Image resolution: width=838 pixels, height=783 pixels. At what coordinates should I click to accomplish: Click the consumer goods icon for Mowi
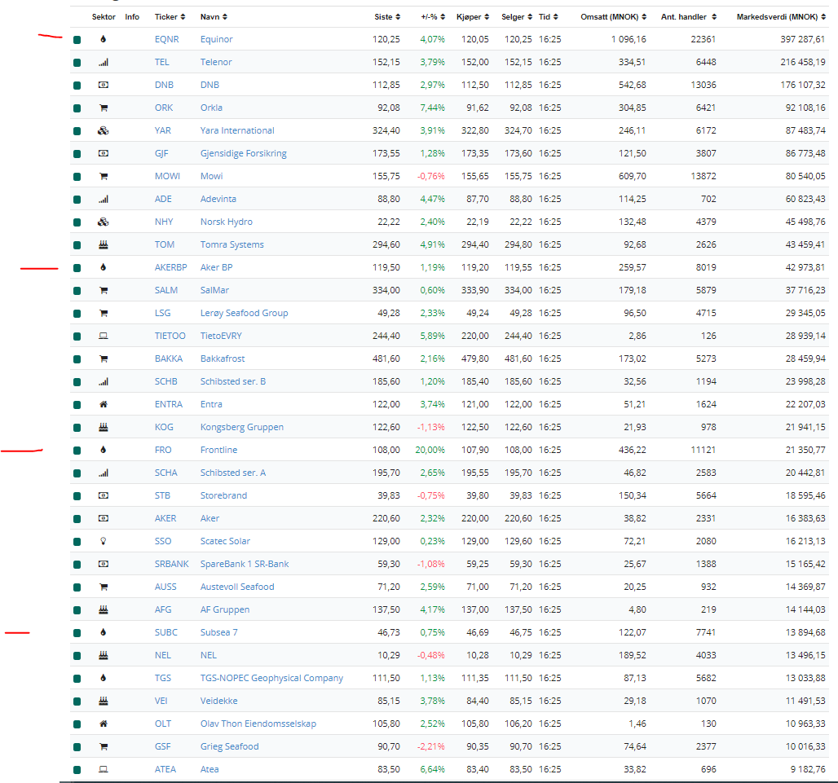pyautogui.click(x=104, y=176)
